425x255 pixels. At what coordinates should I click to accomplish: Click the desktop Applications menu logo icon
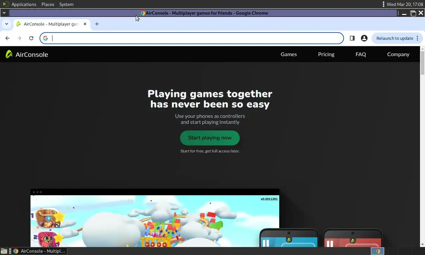(x=6, y=4)
